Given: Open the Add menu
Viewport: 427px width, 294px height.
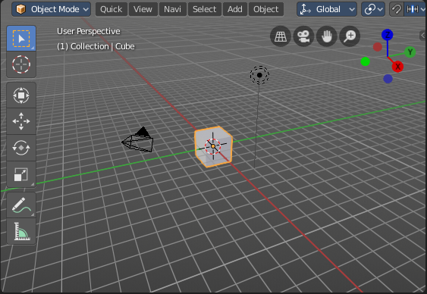Looking at the screenshot, I should pos(235,9).
